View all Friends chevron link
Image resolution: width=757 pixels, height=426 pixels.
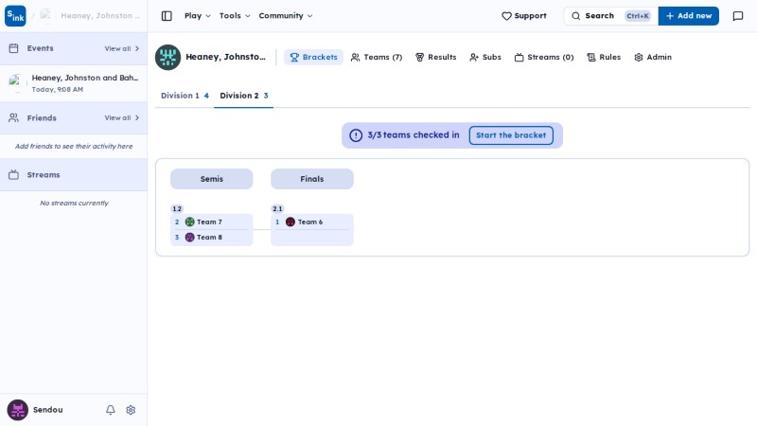[122, 117]
